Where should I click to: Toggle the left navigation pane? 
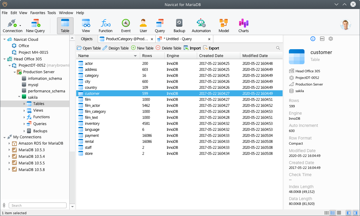(348, 213)
